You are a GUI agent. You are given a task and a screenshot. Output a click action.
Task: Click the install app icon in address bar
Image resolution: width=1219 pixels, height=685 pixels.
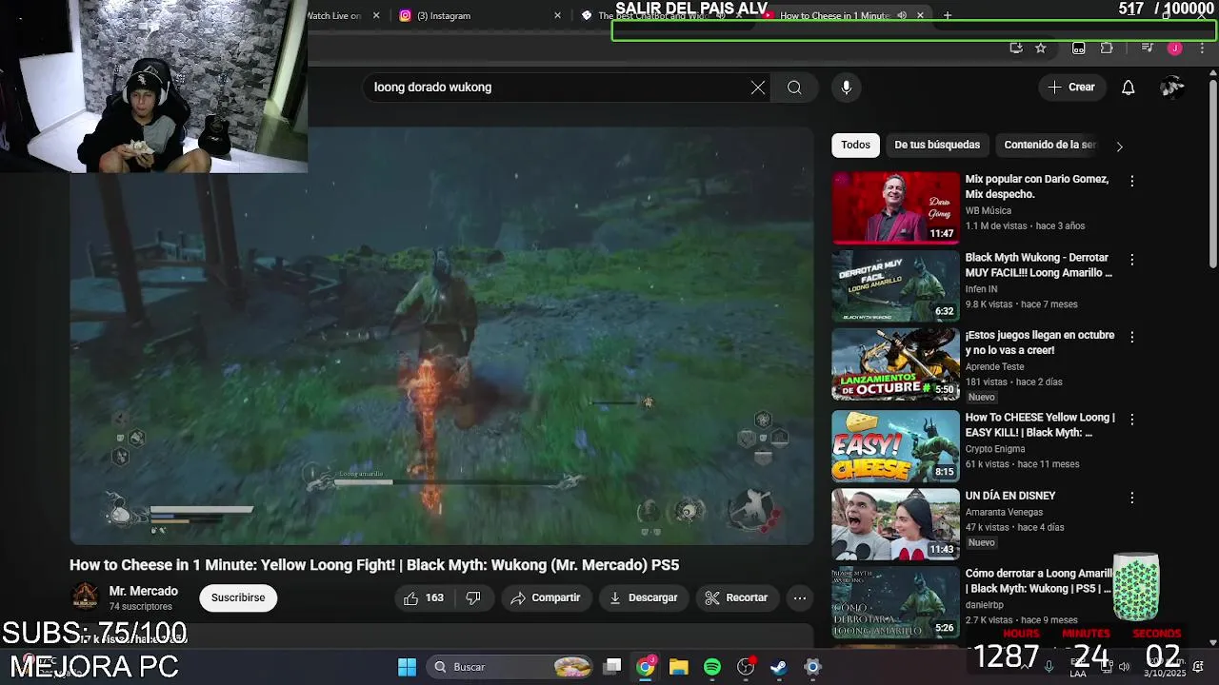tap(1016, 48)
